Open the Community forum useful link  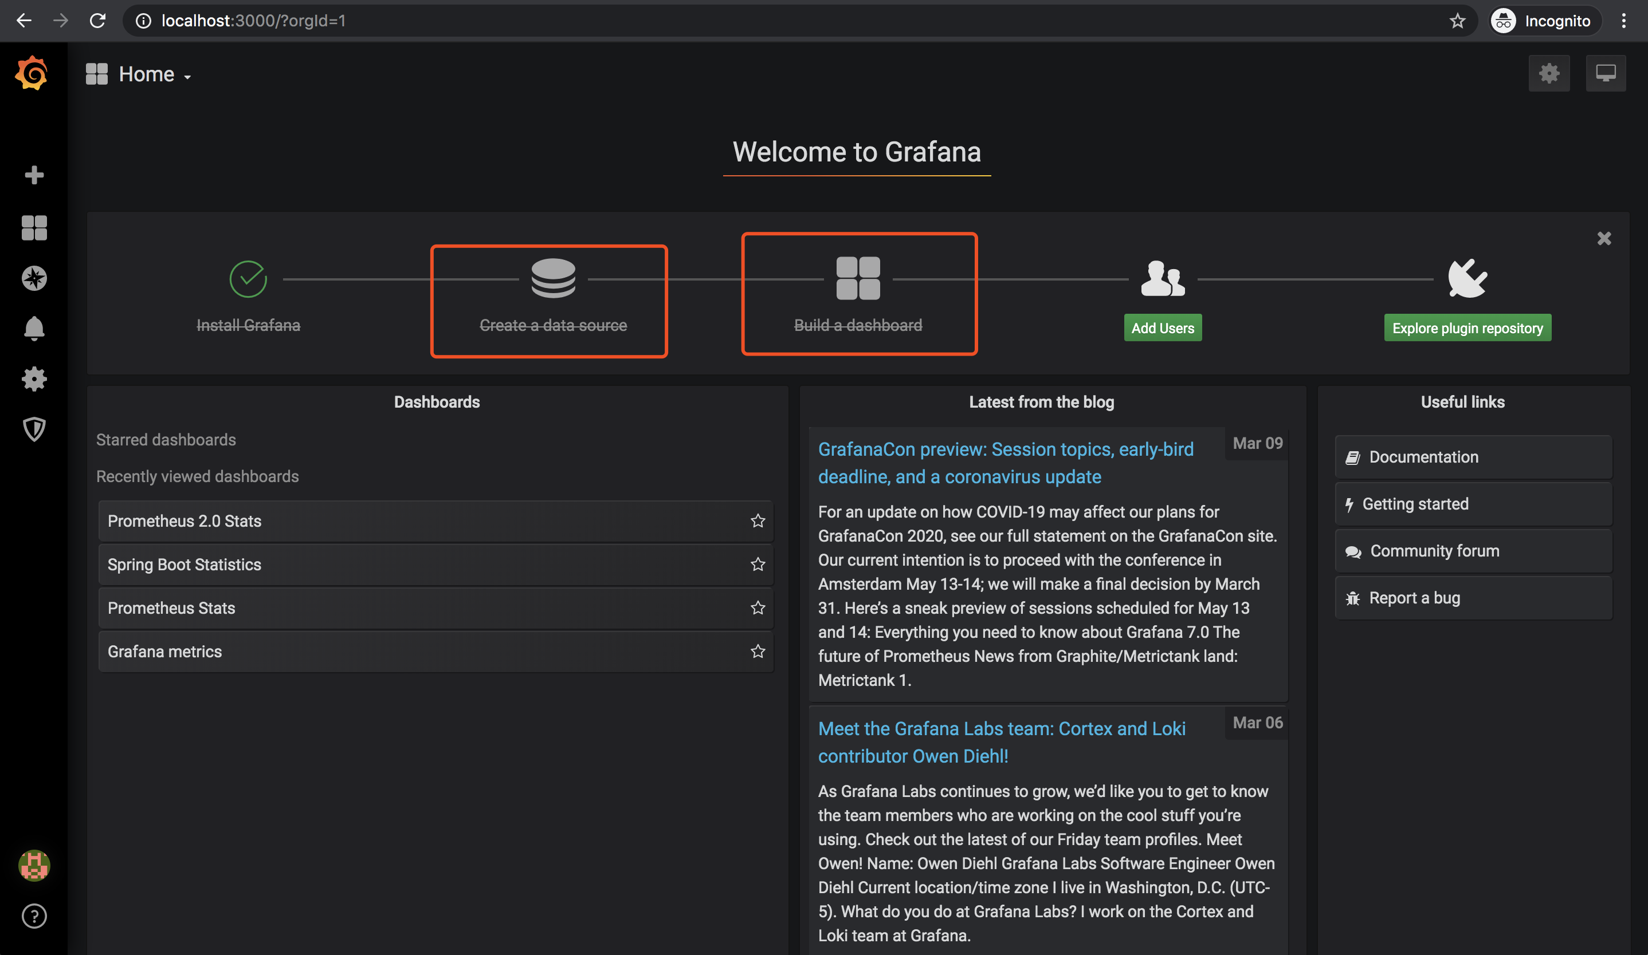point(1473,551)
